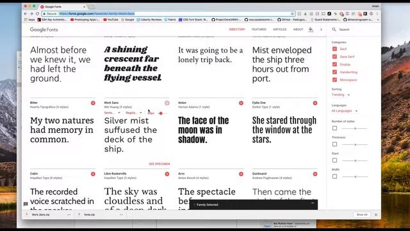Click the paint bucket theme icon
This screenshot has width=410, height=231.
(x=311, y=30)
